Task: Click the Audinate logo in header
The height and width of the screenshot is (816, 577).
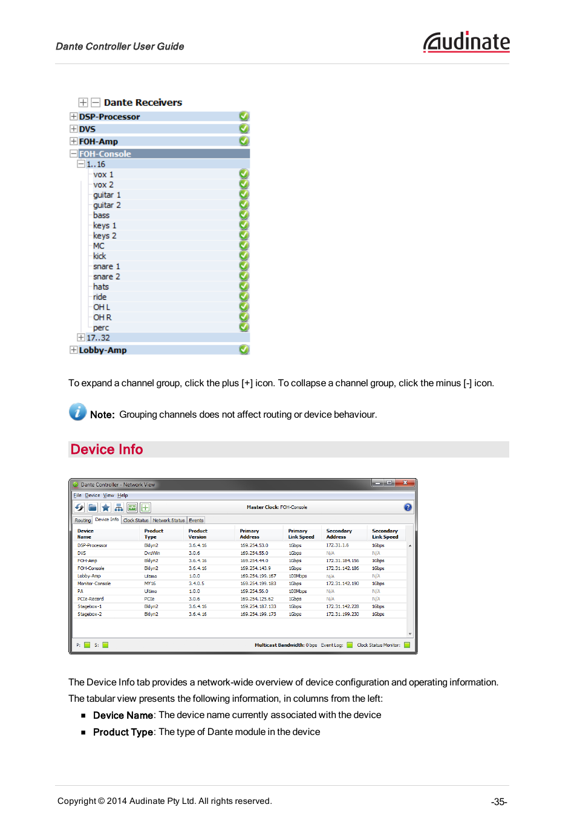Action: coord(466,42)
